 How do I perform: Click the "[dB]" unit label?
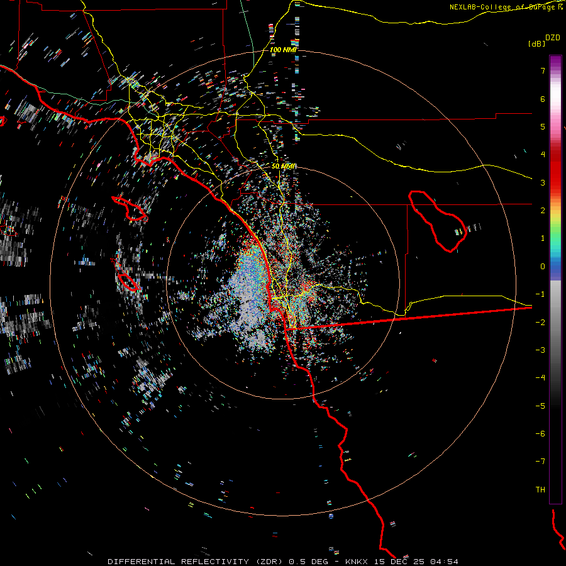click(536, 43)
